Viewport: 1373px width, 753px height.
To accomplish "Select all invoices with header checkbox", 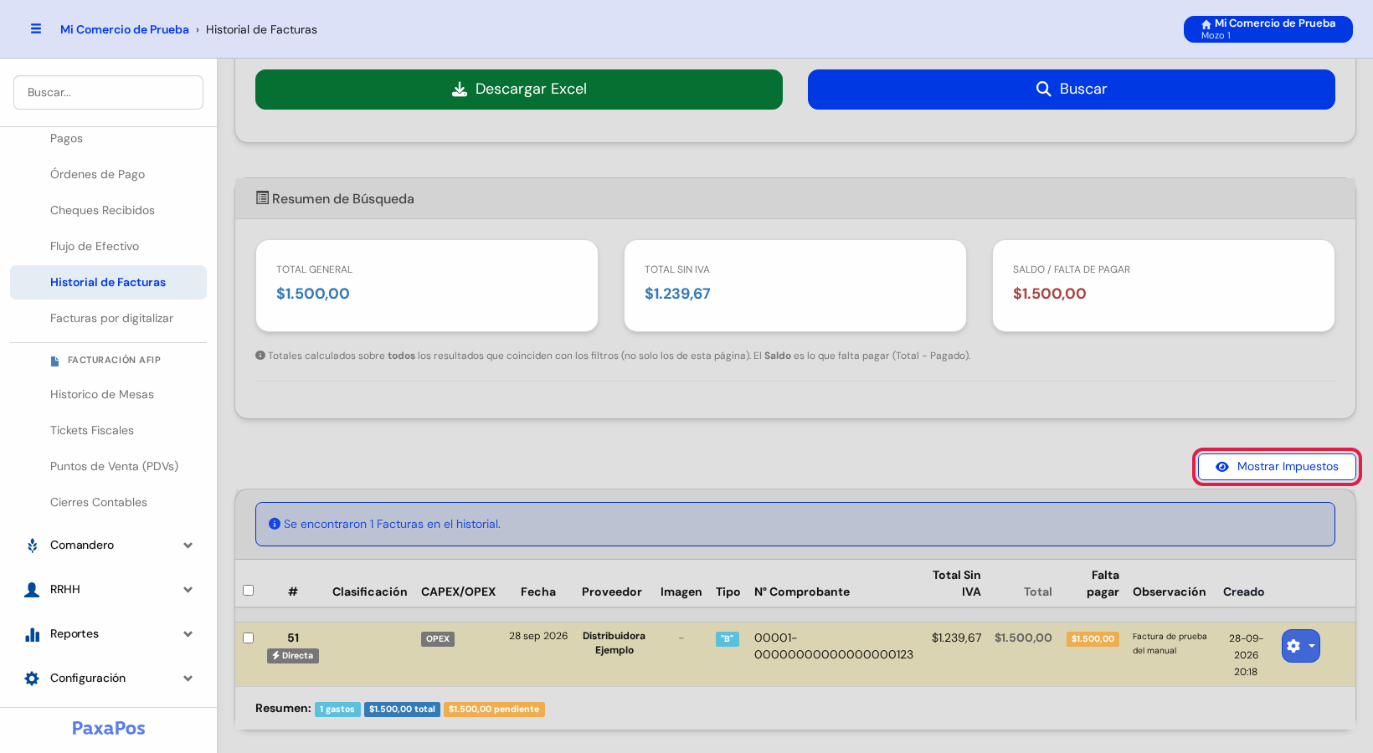I will click(248, 590).
